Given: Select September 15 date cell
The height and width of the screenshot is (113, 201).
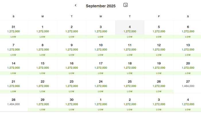Looking at the screenshot, I should 42,66.
